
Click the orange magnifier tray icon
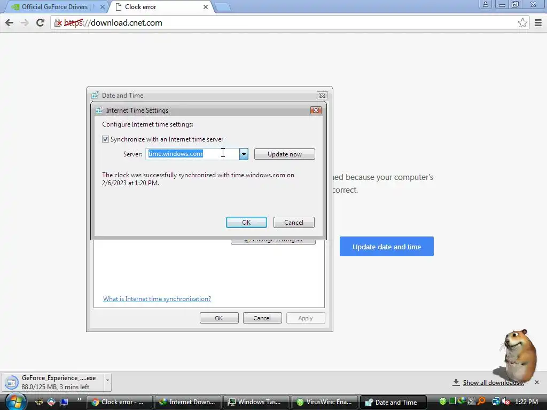tap(481, 401)
